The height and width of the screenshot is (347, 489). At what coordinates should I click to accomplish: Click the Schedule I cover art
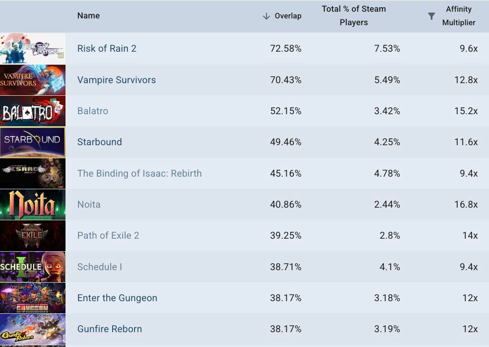(x=32, y=266)
